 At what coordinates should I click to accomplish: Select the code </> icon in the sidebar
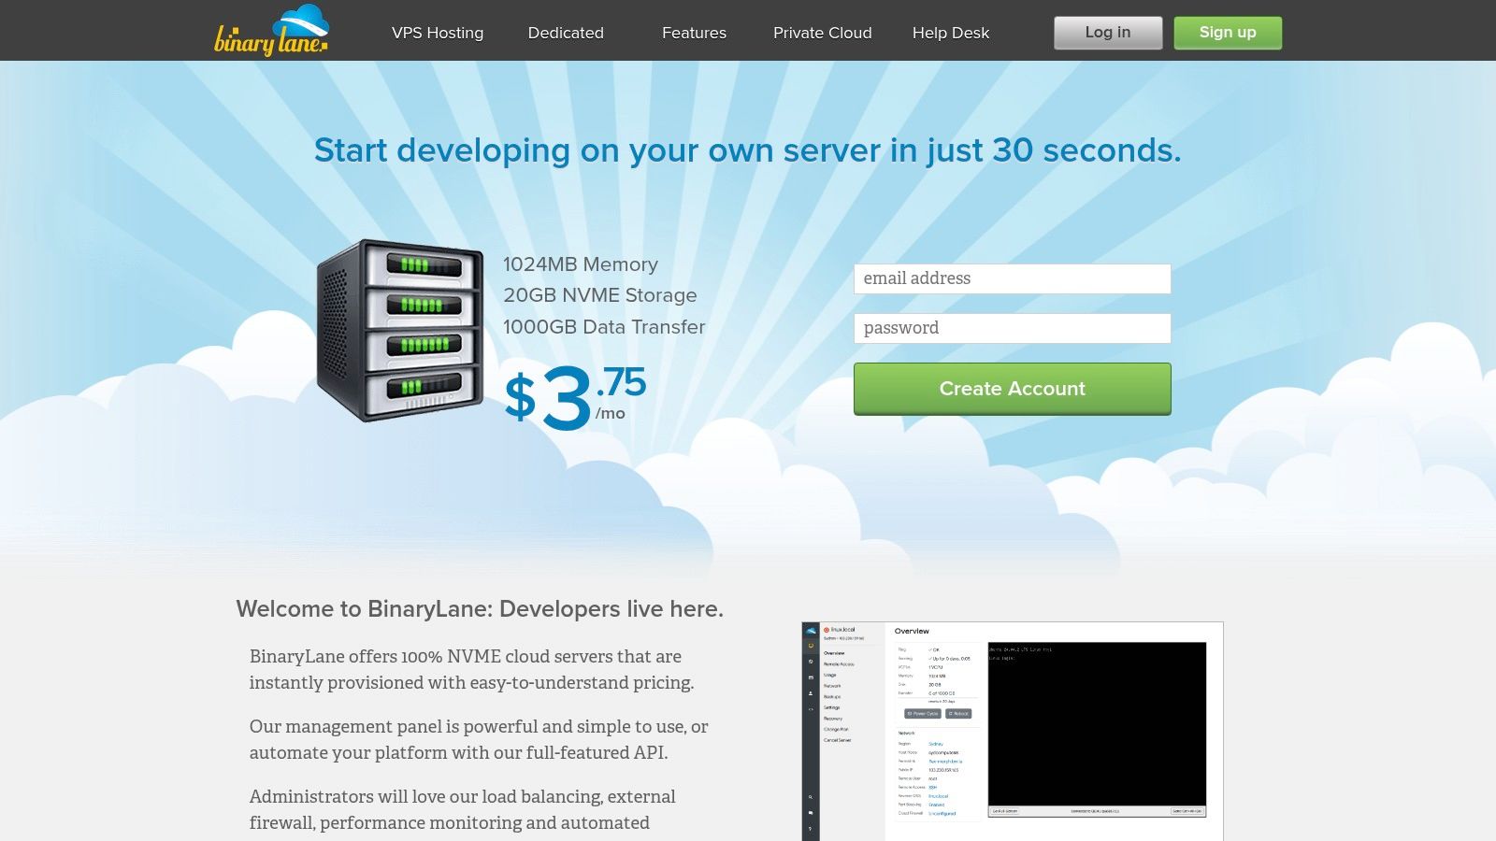(810, 707)
